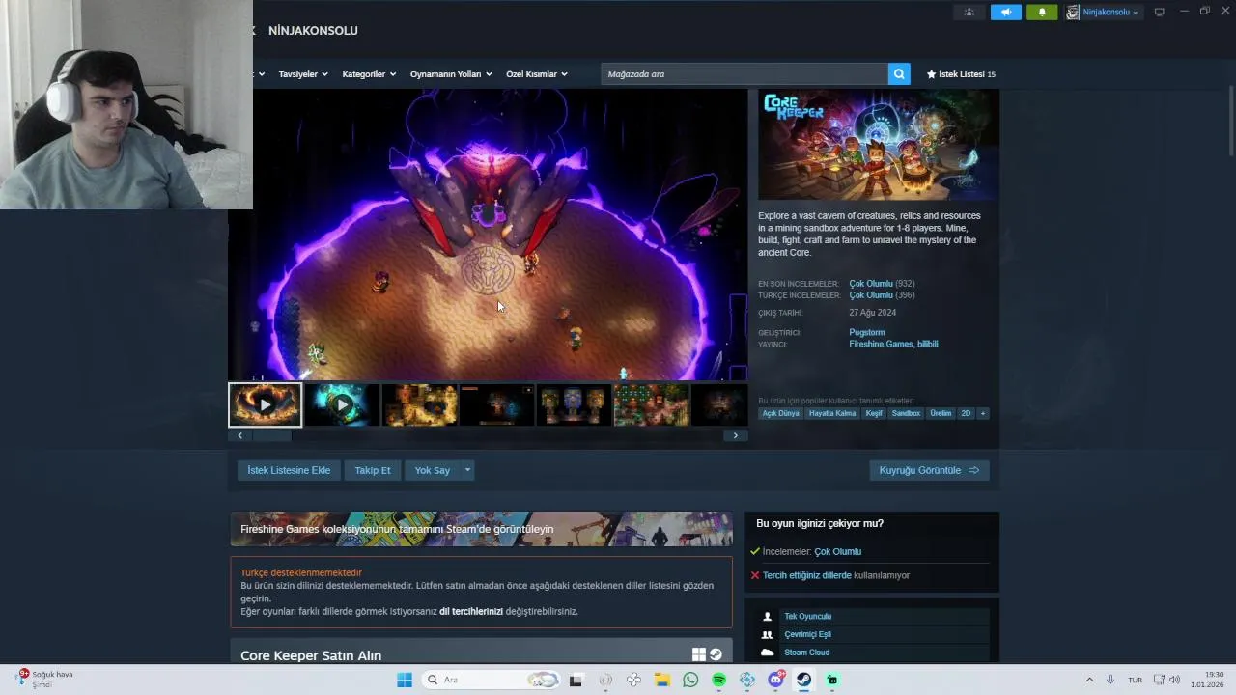1236x695 pixels.
Task: Open Task View on the taskbar
Action: tap(576, 680)
